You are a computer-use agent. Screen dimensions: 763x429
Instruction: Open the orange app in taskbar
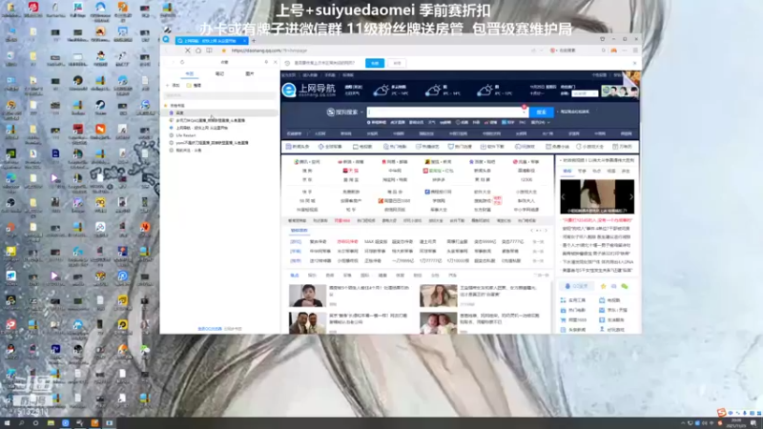(94, 423)
